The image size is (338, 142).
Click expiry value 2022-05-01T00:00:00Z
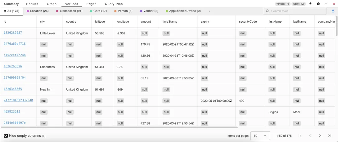click(x=216, y=101)
